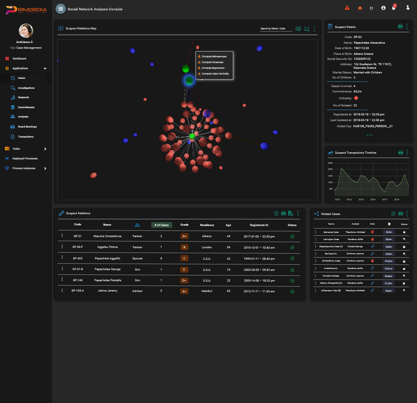Collapse the Applications sidebar section
This screenshot has width=417, height=403.
45,68
